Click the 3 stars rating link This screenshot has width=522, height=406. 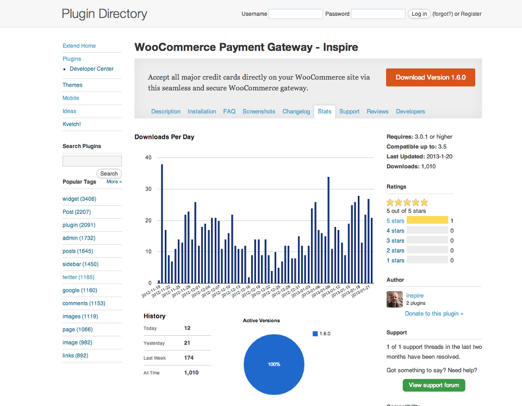tap(395, 241)
